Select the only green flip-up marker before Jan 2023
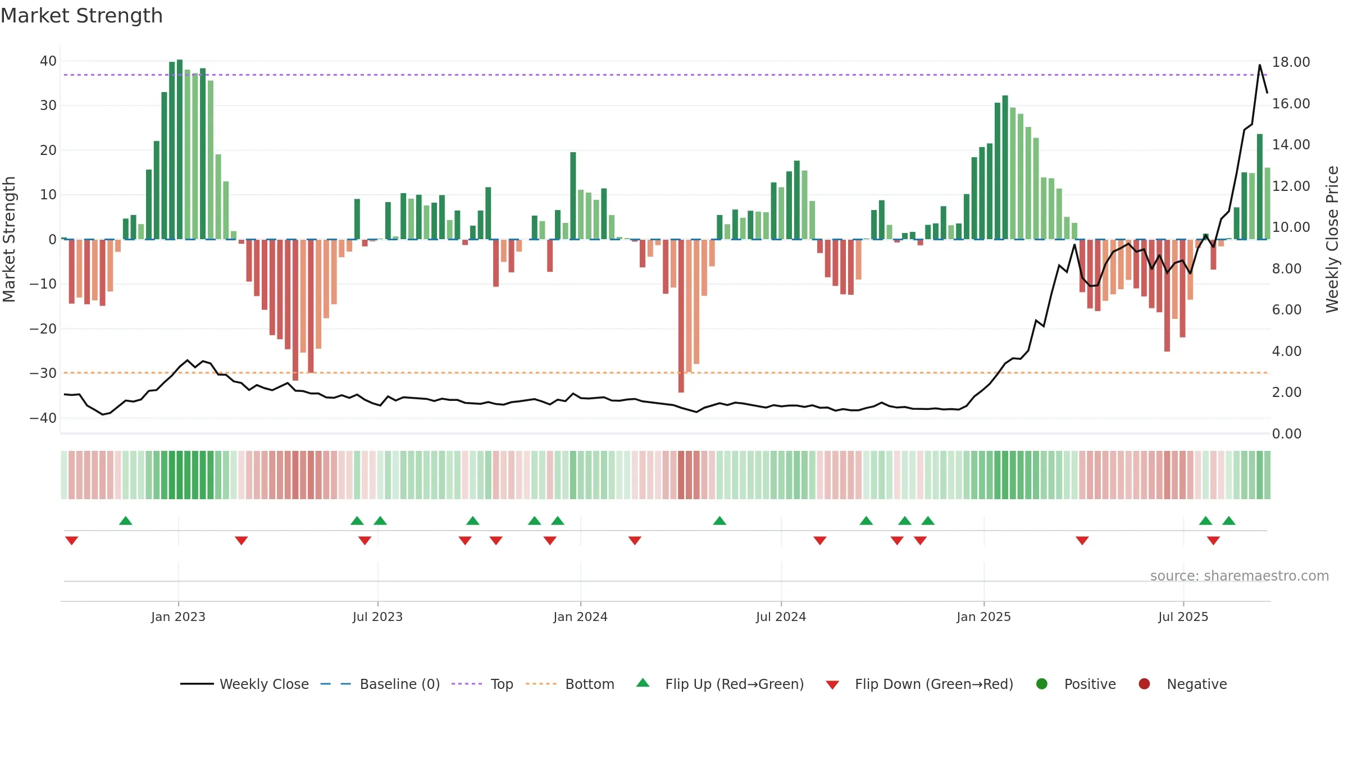This screenshot has width=1348, height=758. [126, 520]
